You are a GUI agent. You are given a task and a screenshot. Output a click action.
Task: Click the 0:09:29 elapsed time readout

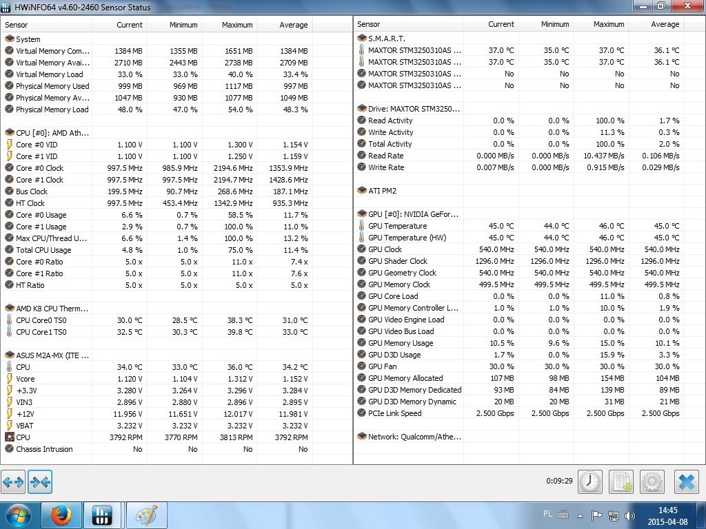[559, 481]
